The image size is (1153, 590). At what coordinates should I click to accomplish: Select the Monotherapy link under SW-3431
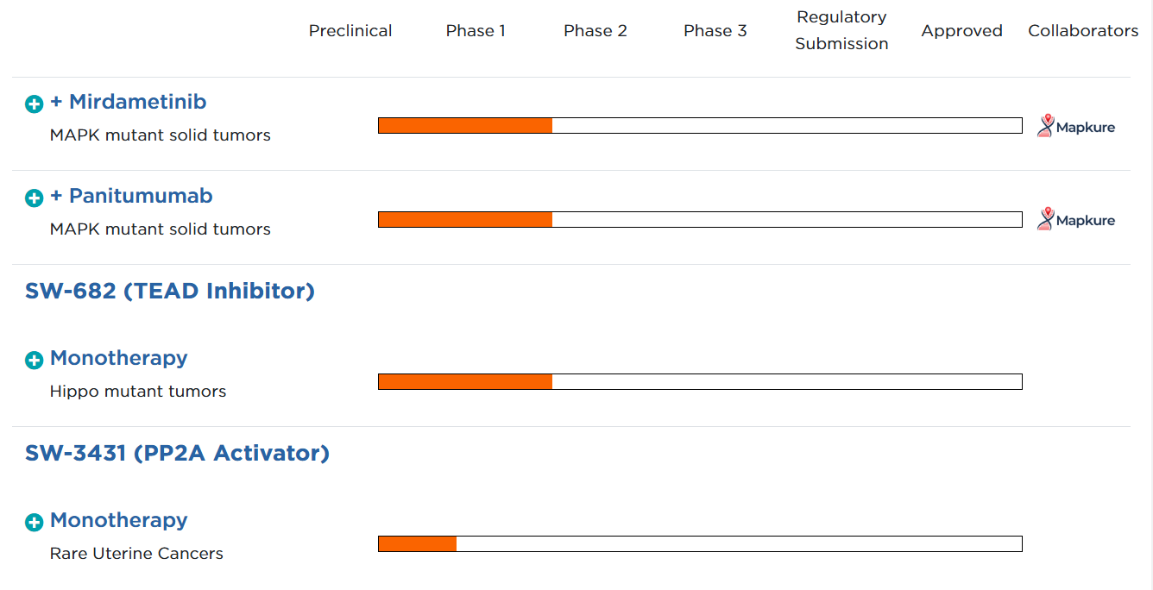(x=118, y=520)
